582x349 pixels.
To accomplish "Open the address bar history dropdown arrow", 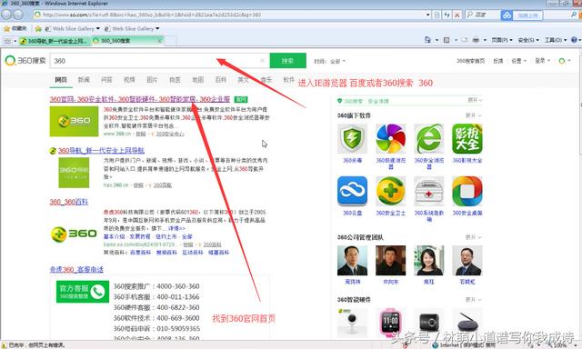I will pos(427,15).
